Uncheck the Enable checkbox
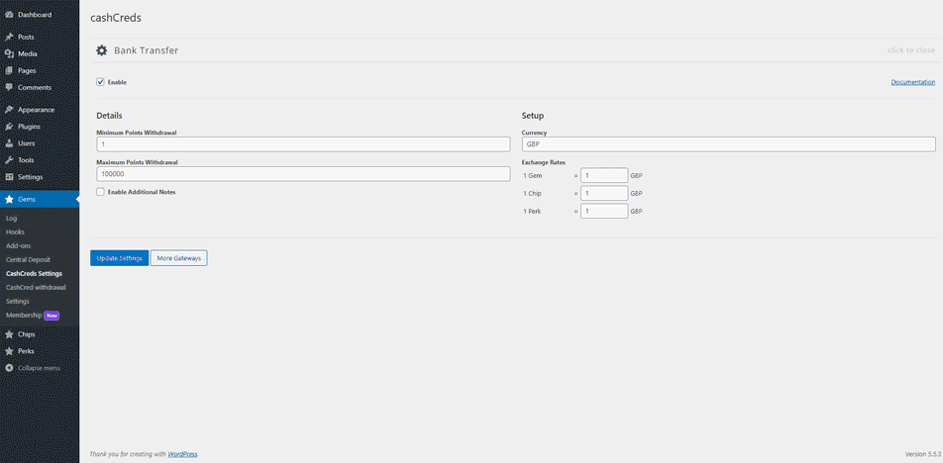 tap(100, 82)
